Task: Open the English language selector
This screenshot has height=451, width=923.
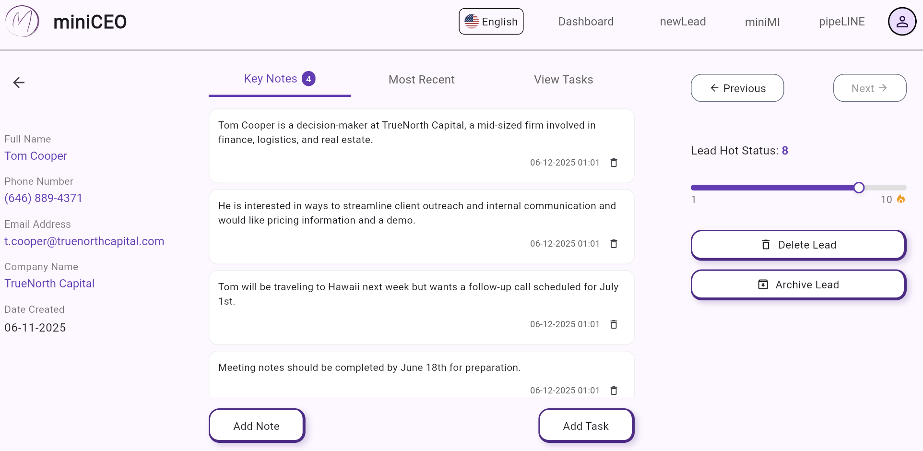Action: (x=491, y=22)
